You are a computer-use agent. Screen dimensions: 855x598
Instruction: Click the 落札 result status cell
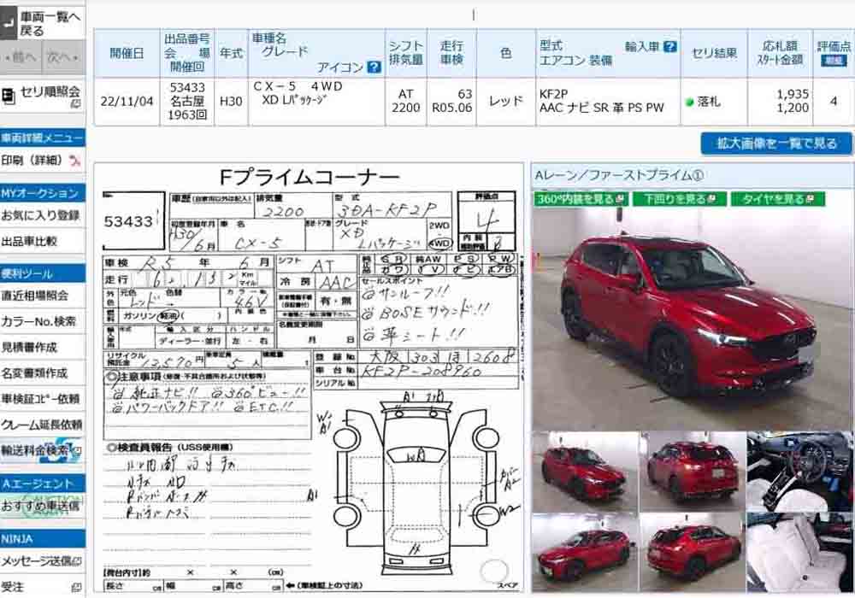point(714,102)
